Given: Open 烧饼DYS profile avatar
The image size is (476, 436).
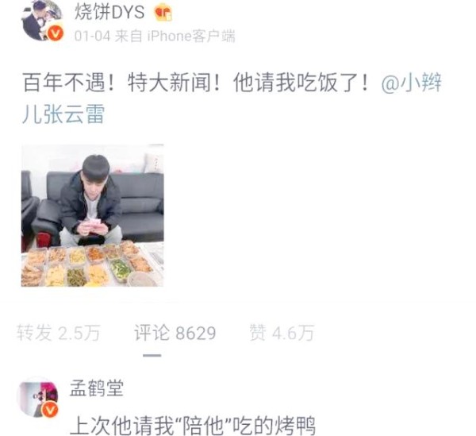Looking at the screenshot, I should (x=42, y=21).
